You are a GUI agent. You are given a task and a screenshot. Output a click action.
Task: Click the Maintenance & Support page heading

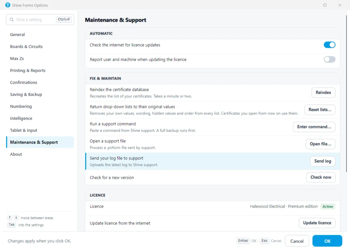116,20
